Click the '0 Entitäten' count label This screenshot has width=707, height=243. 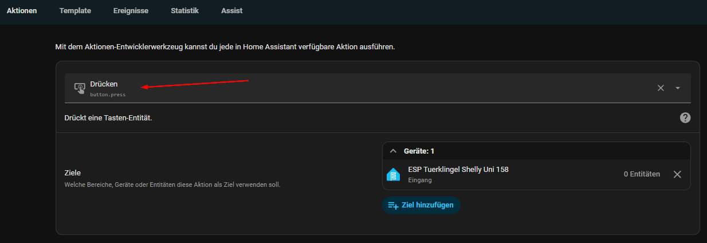[642, 174]
